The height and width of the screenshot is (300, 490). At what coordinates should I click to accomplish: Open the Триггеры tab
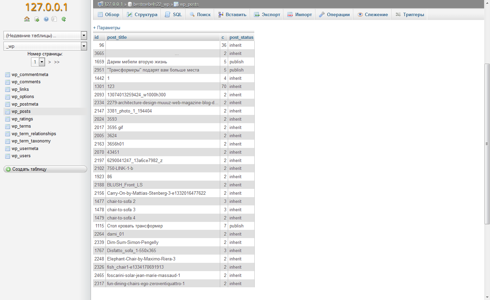click(410, 14)
